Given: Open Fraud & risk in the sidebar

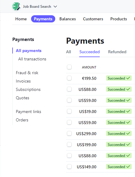Looking at the screenshot, I should pos(27,73).
